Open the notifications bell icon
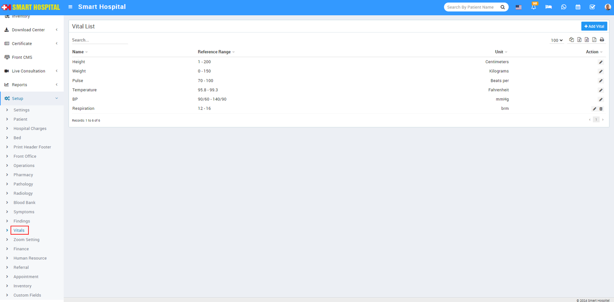 (x=533, y=7)
